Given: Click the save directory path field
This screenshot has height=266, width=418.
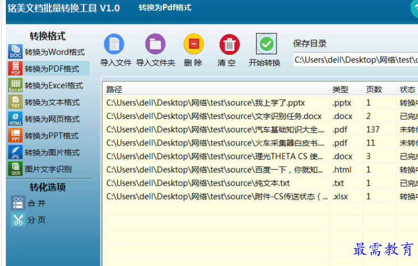Looking at the screenshot, I should [x=355, y=59].
